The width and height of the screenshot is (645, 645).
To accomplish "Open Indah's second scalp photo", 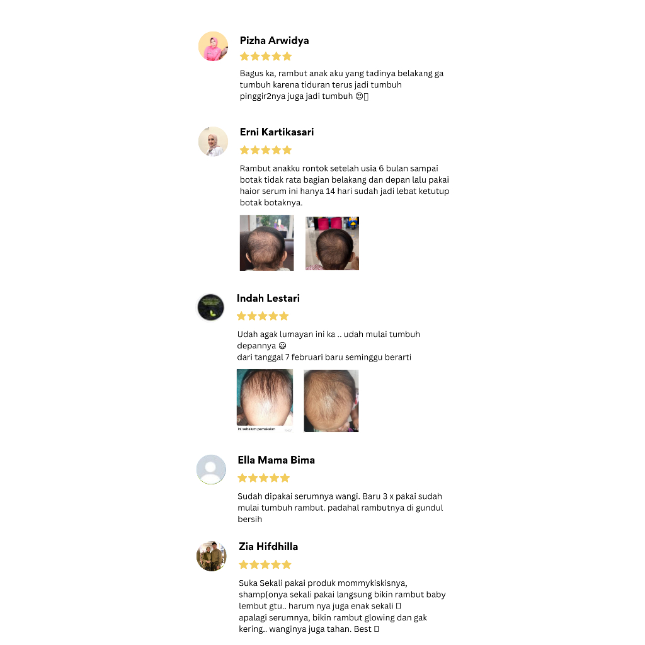I will [x=331, y=401].
